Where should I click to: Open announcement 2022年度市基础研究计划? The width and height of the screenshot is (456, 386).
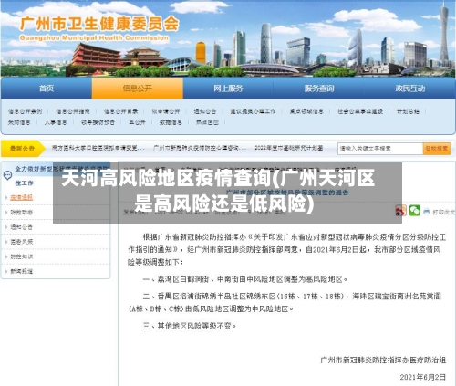pos(289,148)
